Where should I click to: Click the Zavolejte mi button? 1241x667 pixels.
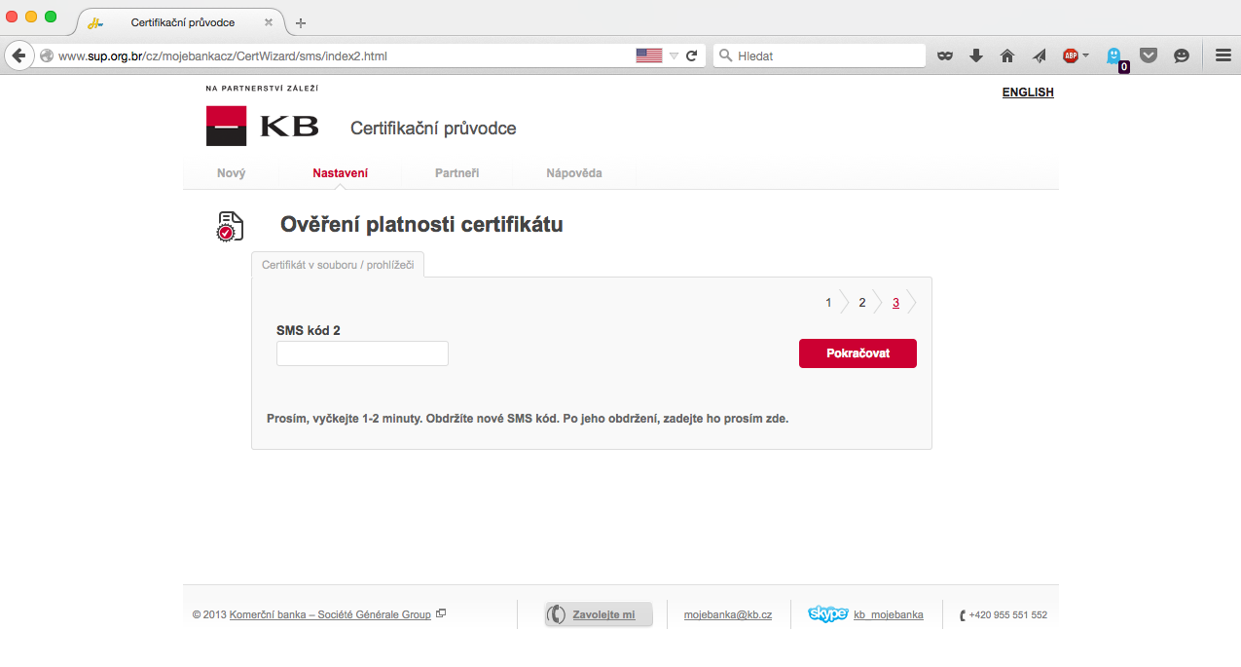pos(599,614)
